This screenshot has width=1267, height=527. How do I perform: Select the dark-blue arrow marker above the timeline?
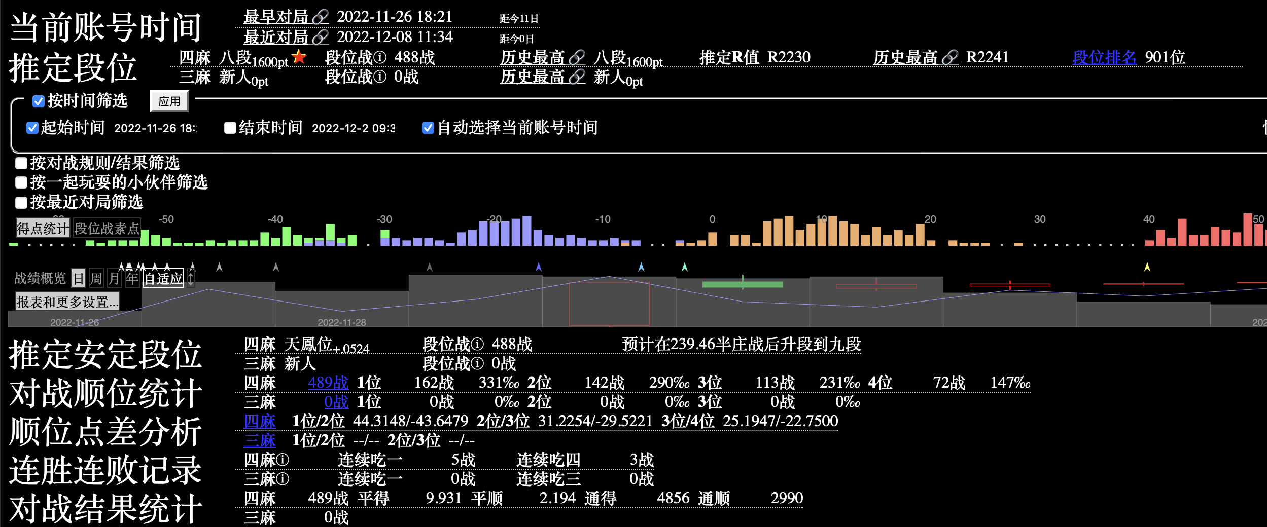[539, 267]
